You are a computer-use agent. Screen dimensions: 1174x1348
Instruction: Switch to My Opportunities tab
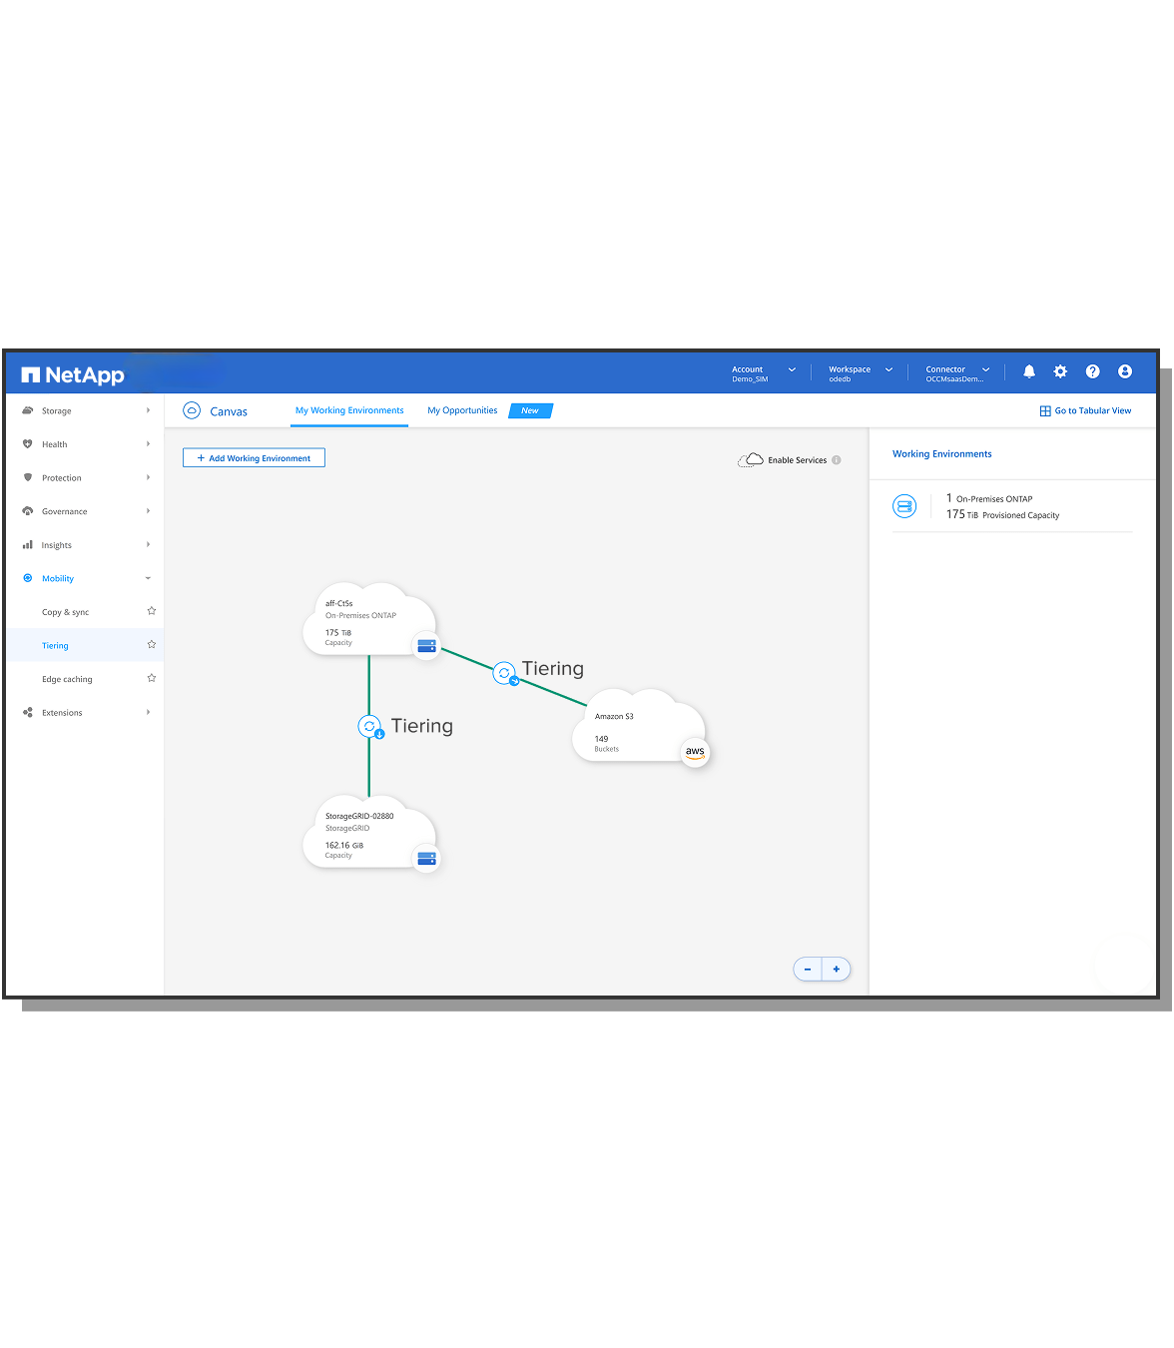click(462, 410)
